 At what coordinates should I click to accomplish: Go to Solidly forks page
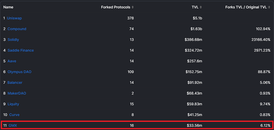13,40
